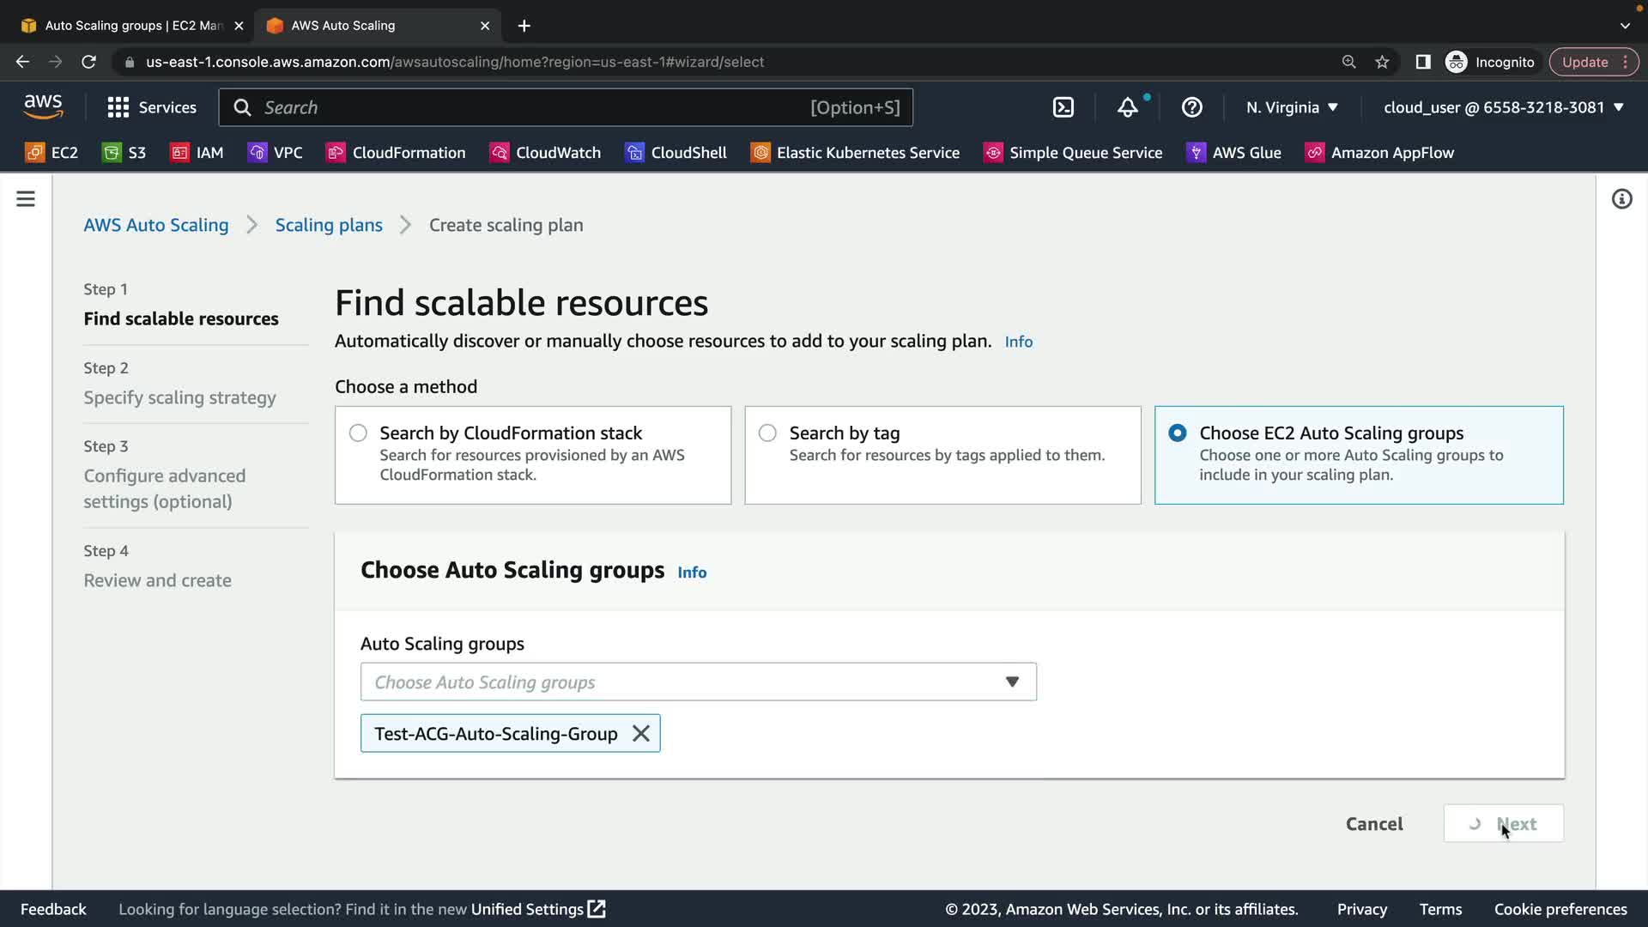Open the CloudShell terminal icon in header
Image resolution: width=1648 pixels, height=927 pixels.
(x=1063, y=107)
